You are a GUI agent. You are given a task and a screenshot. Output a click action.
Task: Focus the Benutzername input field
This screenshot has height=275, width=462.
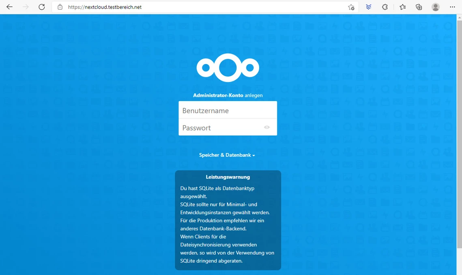[228, 110]
